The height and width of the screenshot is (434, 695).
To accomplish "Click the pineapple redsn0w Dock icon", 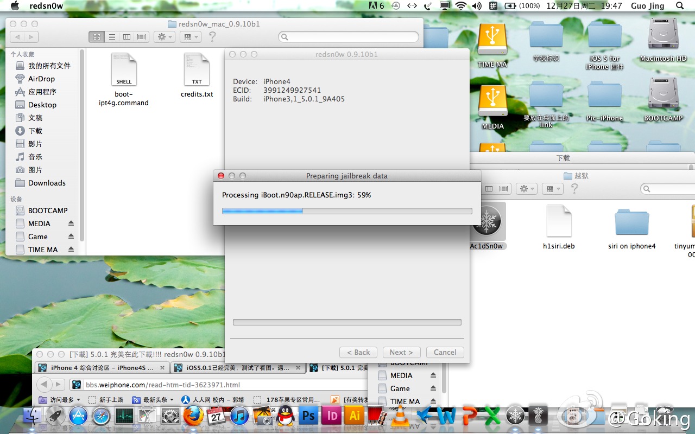I will point(538,416).
